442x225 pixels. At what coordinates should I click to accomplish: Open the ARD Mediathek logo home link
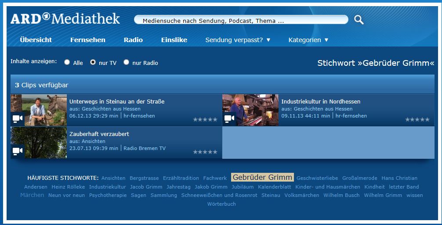coord(65,19)
